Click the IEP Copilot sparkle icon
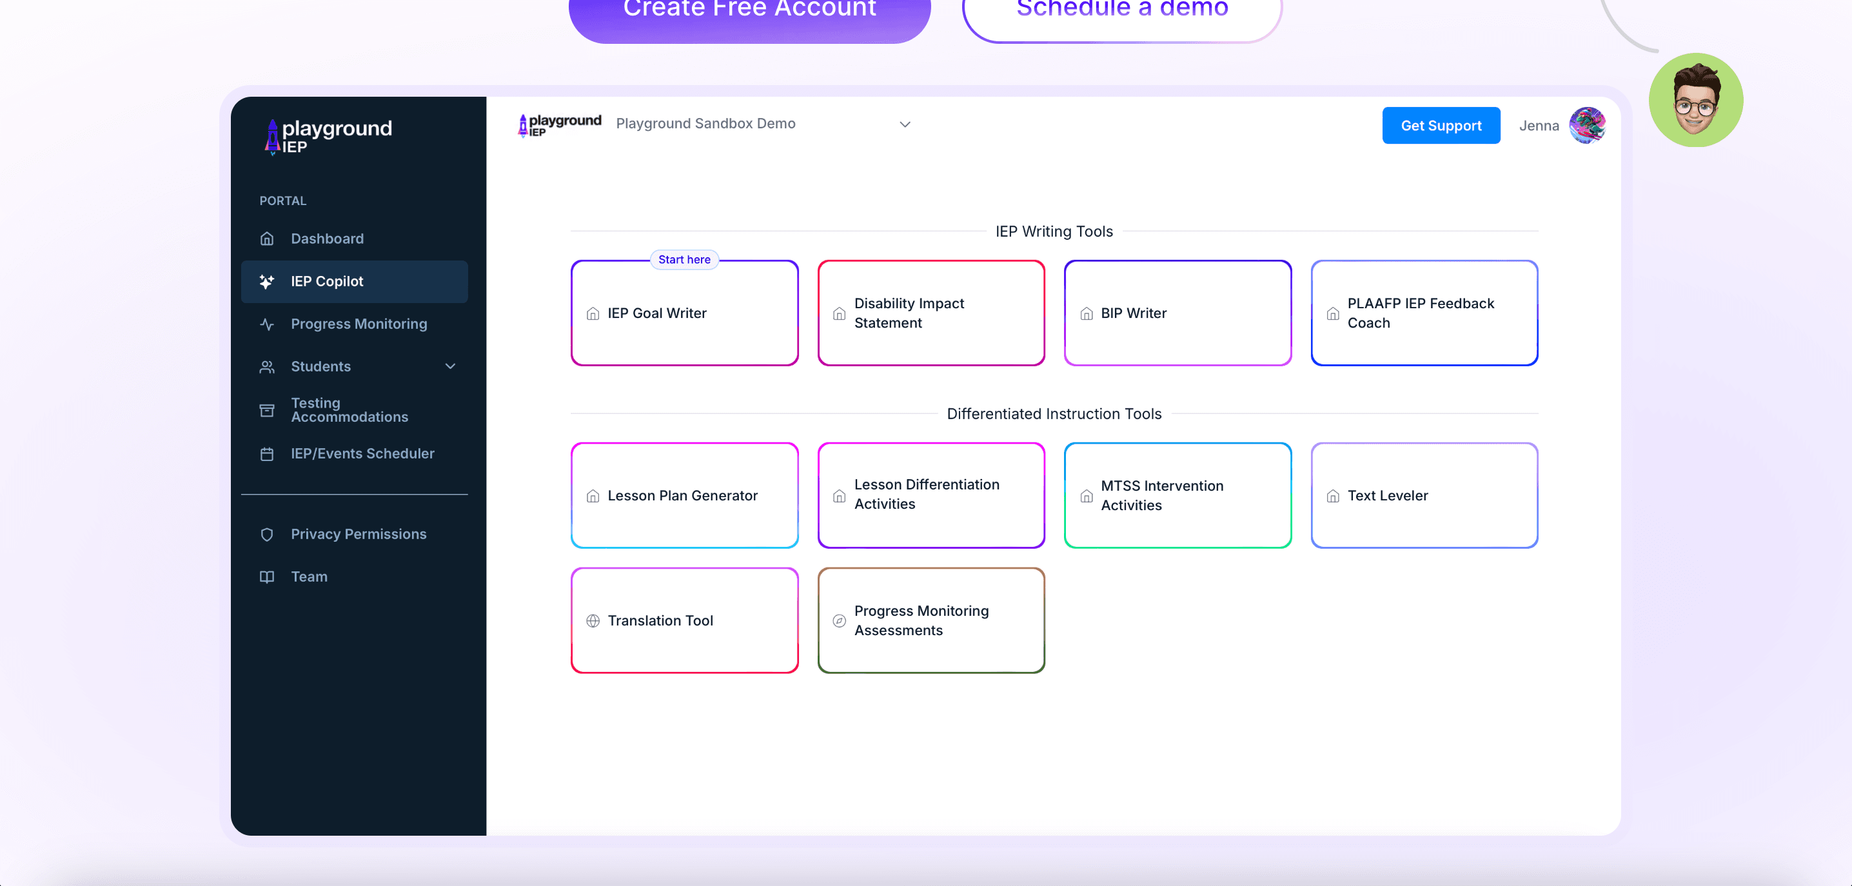 point(267,281)
